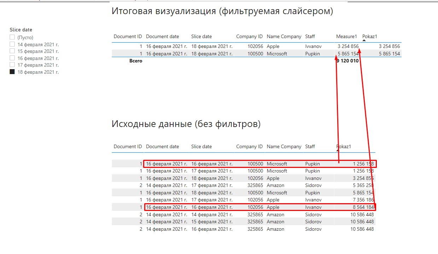Viewport: 438px width, 254px height.
Task: Click the sort arrow under Pokaz1 in top table
Action: click(364, 41)
